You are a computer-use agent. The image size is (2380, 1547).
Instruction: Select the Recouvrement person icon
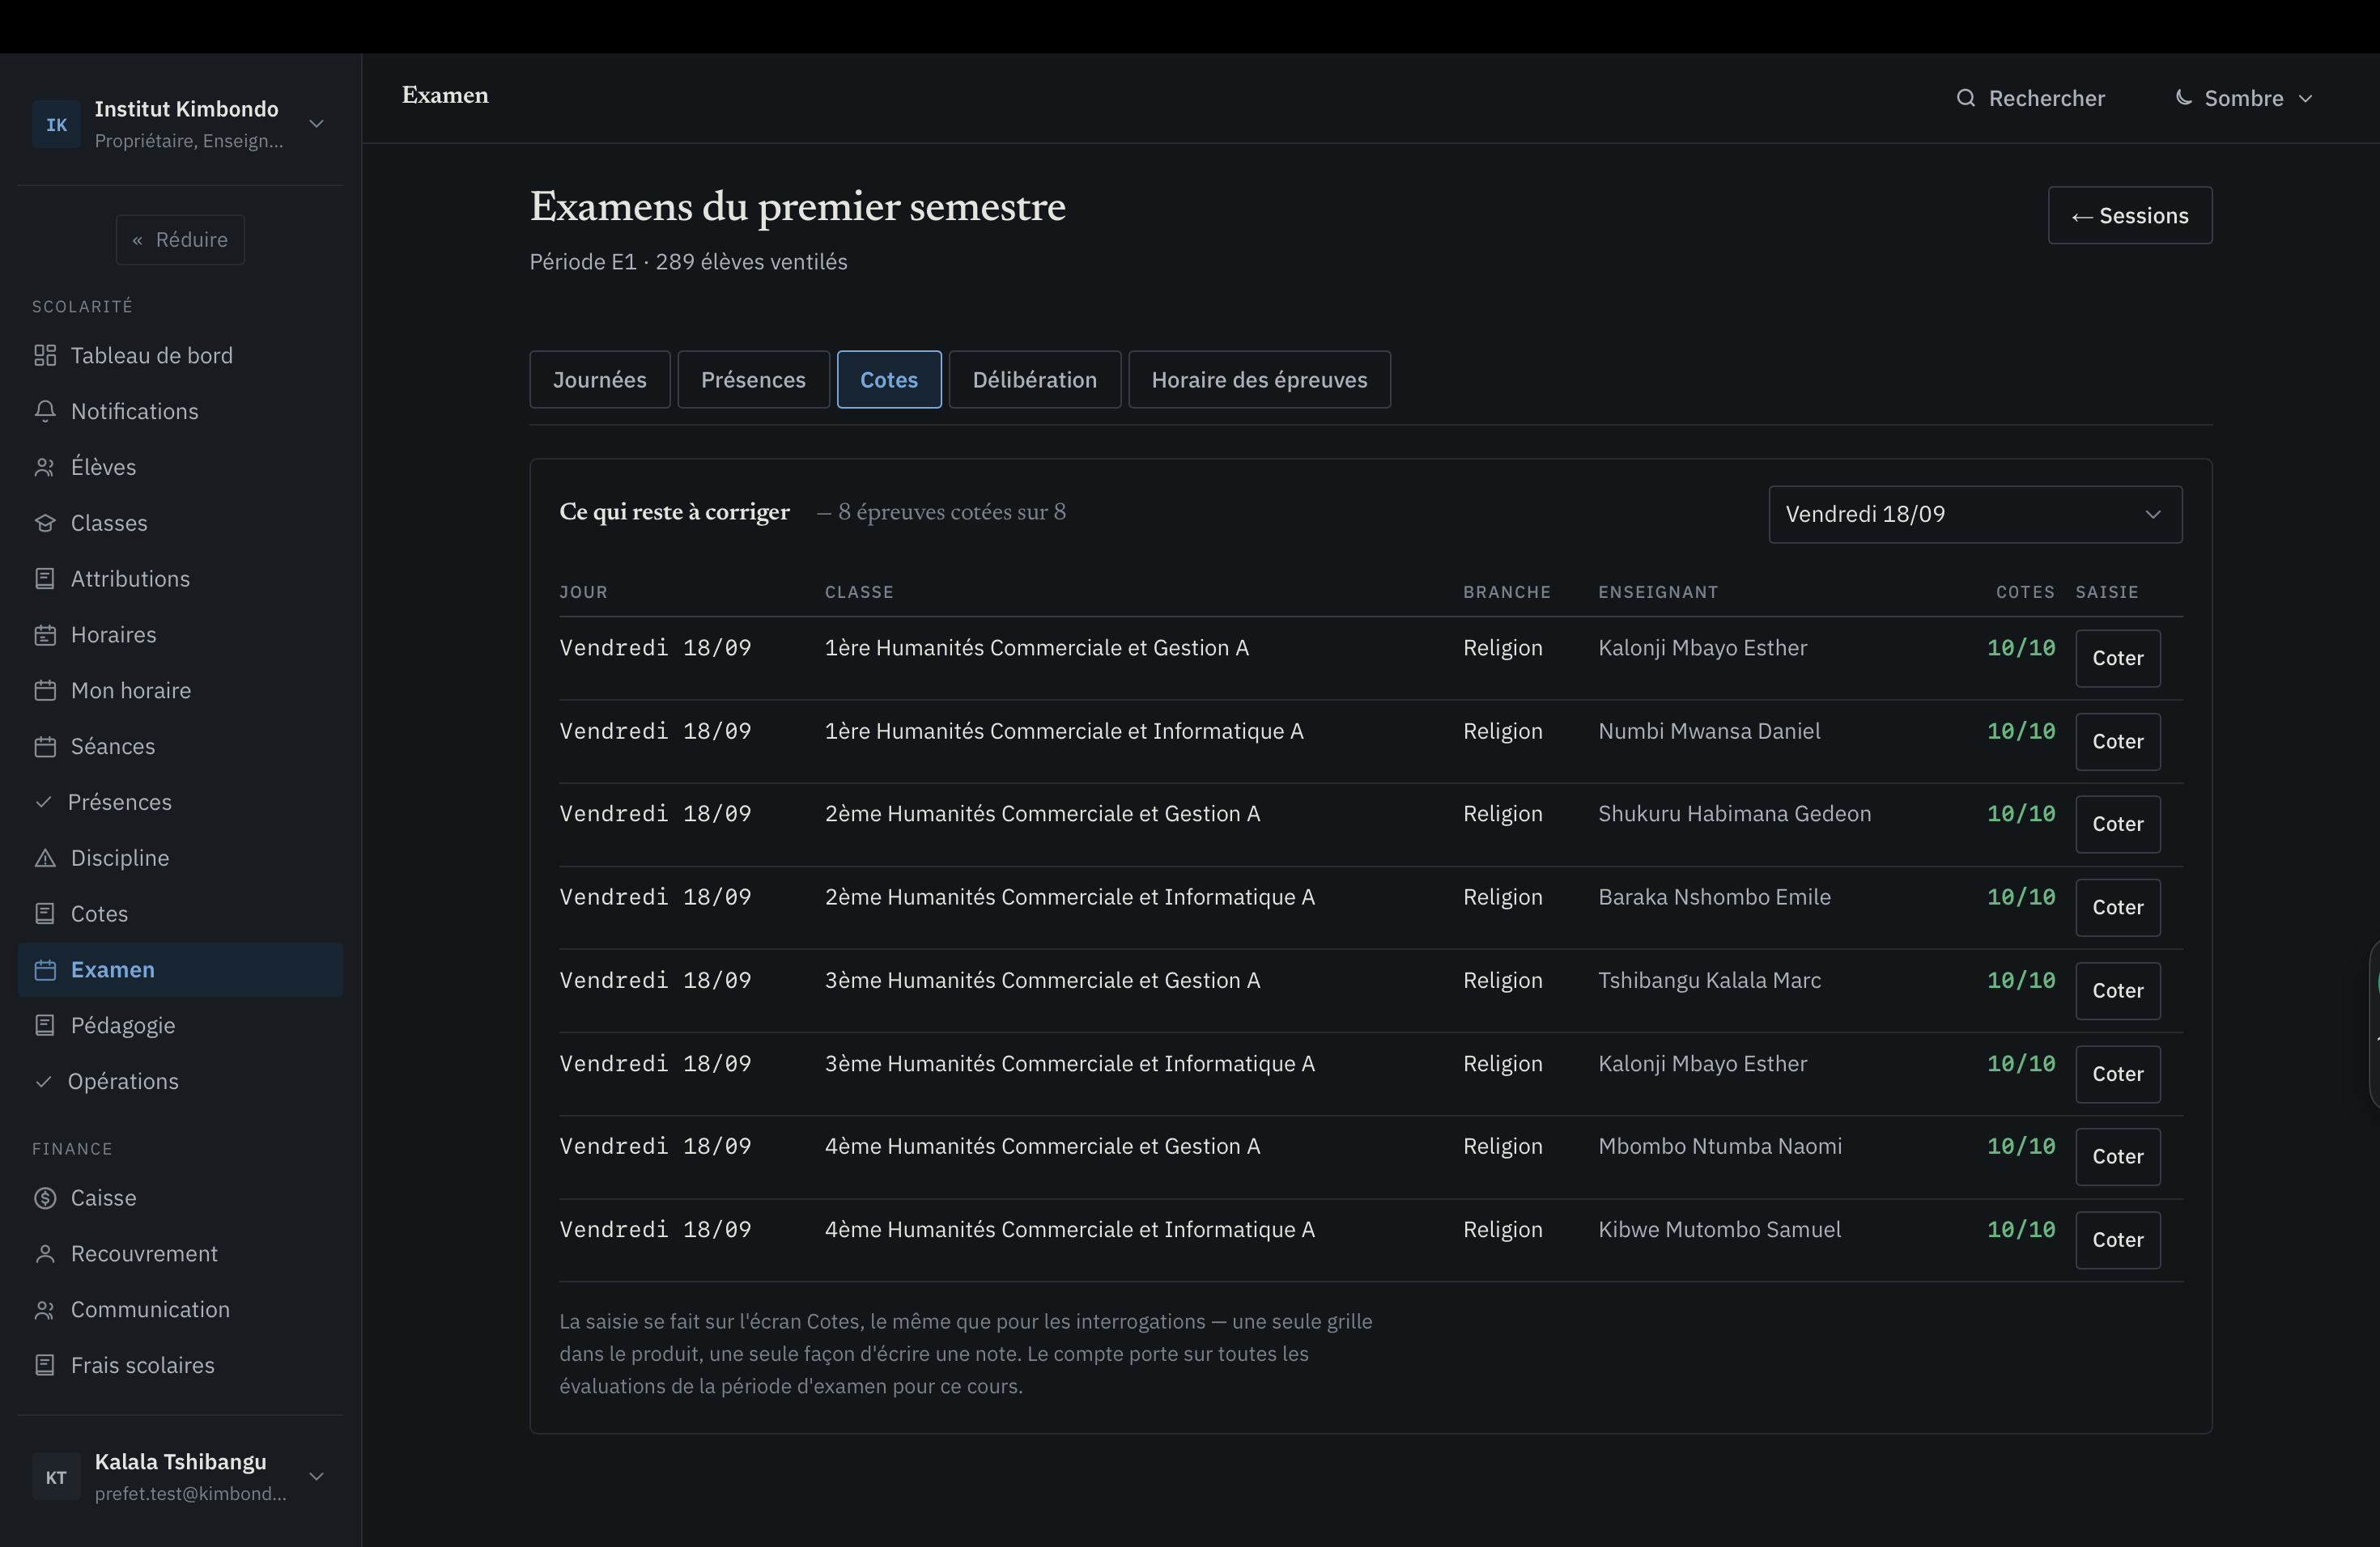tap(45, 1254)
